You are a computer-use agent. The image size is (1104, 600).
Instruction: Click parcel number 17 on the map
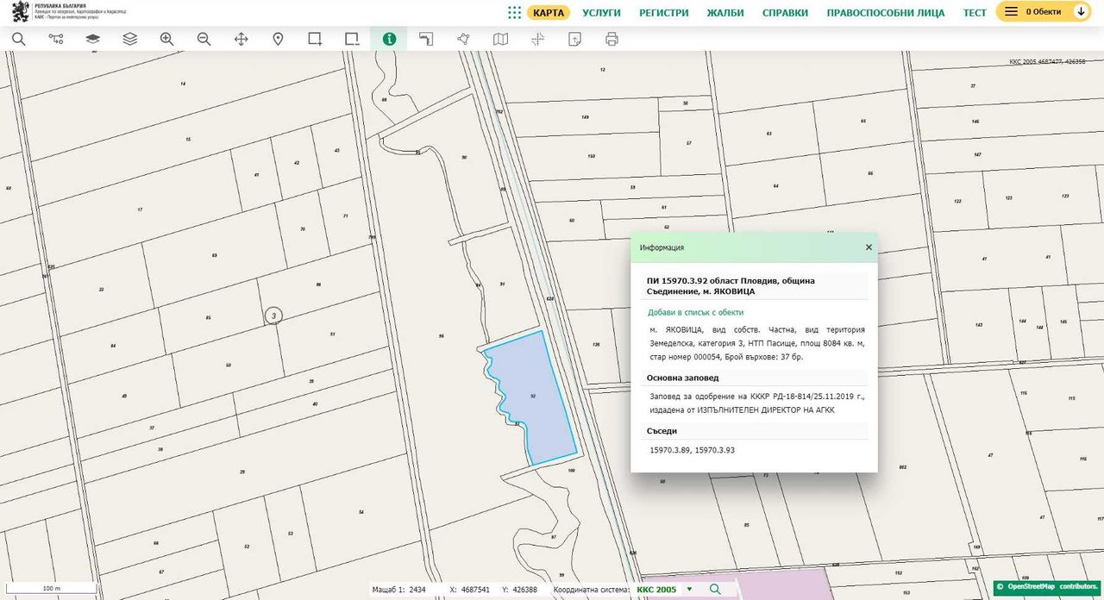(140, 210)
